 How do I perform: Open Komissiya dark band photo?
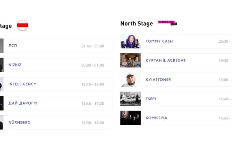130,118
